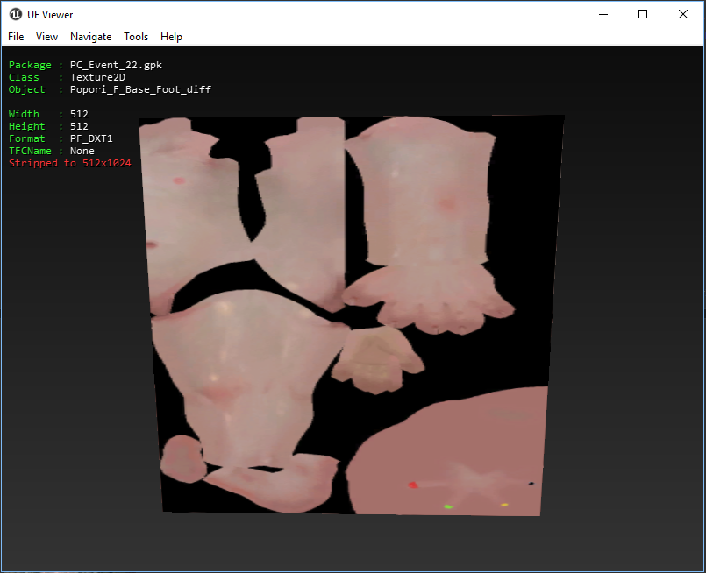This screenshot has width=706, height=573.
Task: Maximize the UE Viewer window
Action: point(643,14)
